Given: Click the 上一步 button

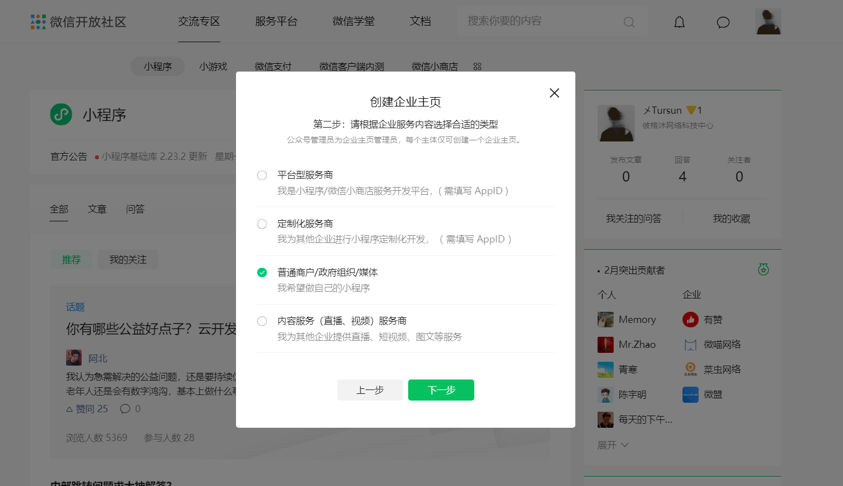Looking at the screenshot, I should [370, 390].
